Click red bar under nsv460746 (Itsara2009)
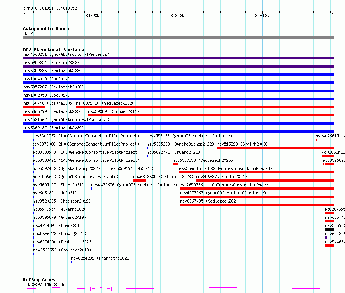The image size is (345, 293). pyautogui.click(x=34, y=107)
